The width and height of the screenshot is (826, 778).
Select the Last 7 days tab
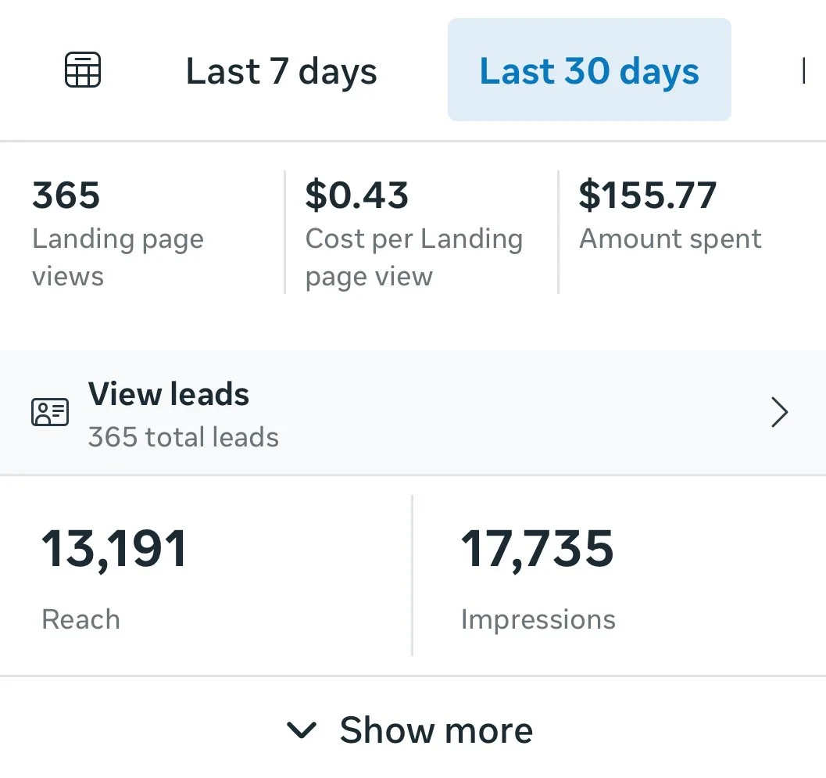[x=281, y=71]
